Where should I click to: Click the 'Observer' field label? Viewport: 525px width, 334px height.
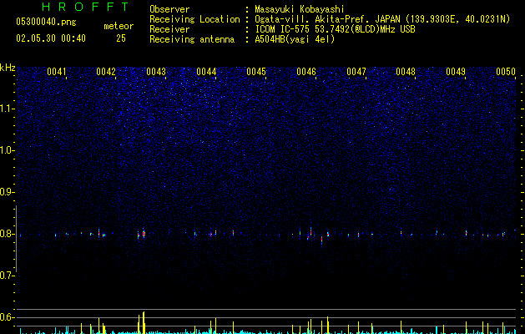click(x=169, y=9)
